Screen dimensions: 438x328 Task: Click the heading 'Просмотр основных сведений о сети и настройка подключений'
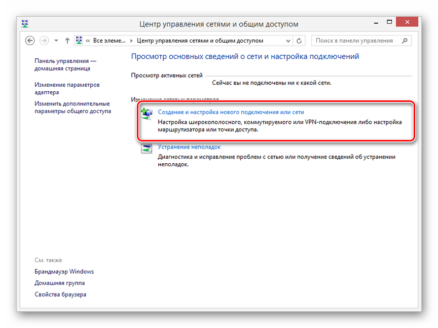point(245,57)
